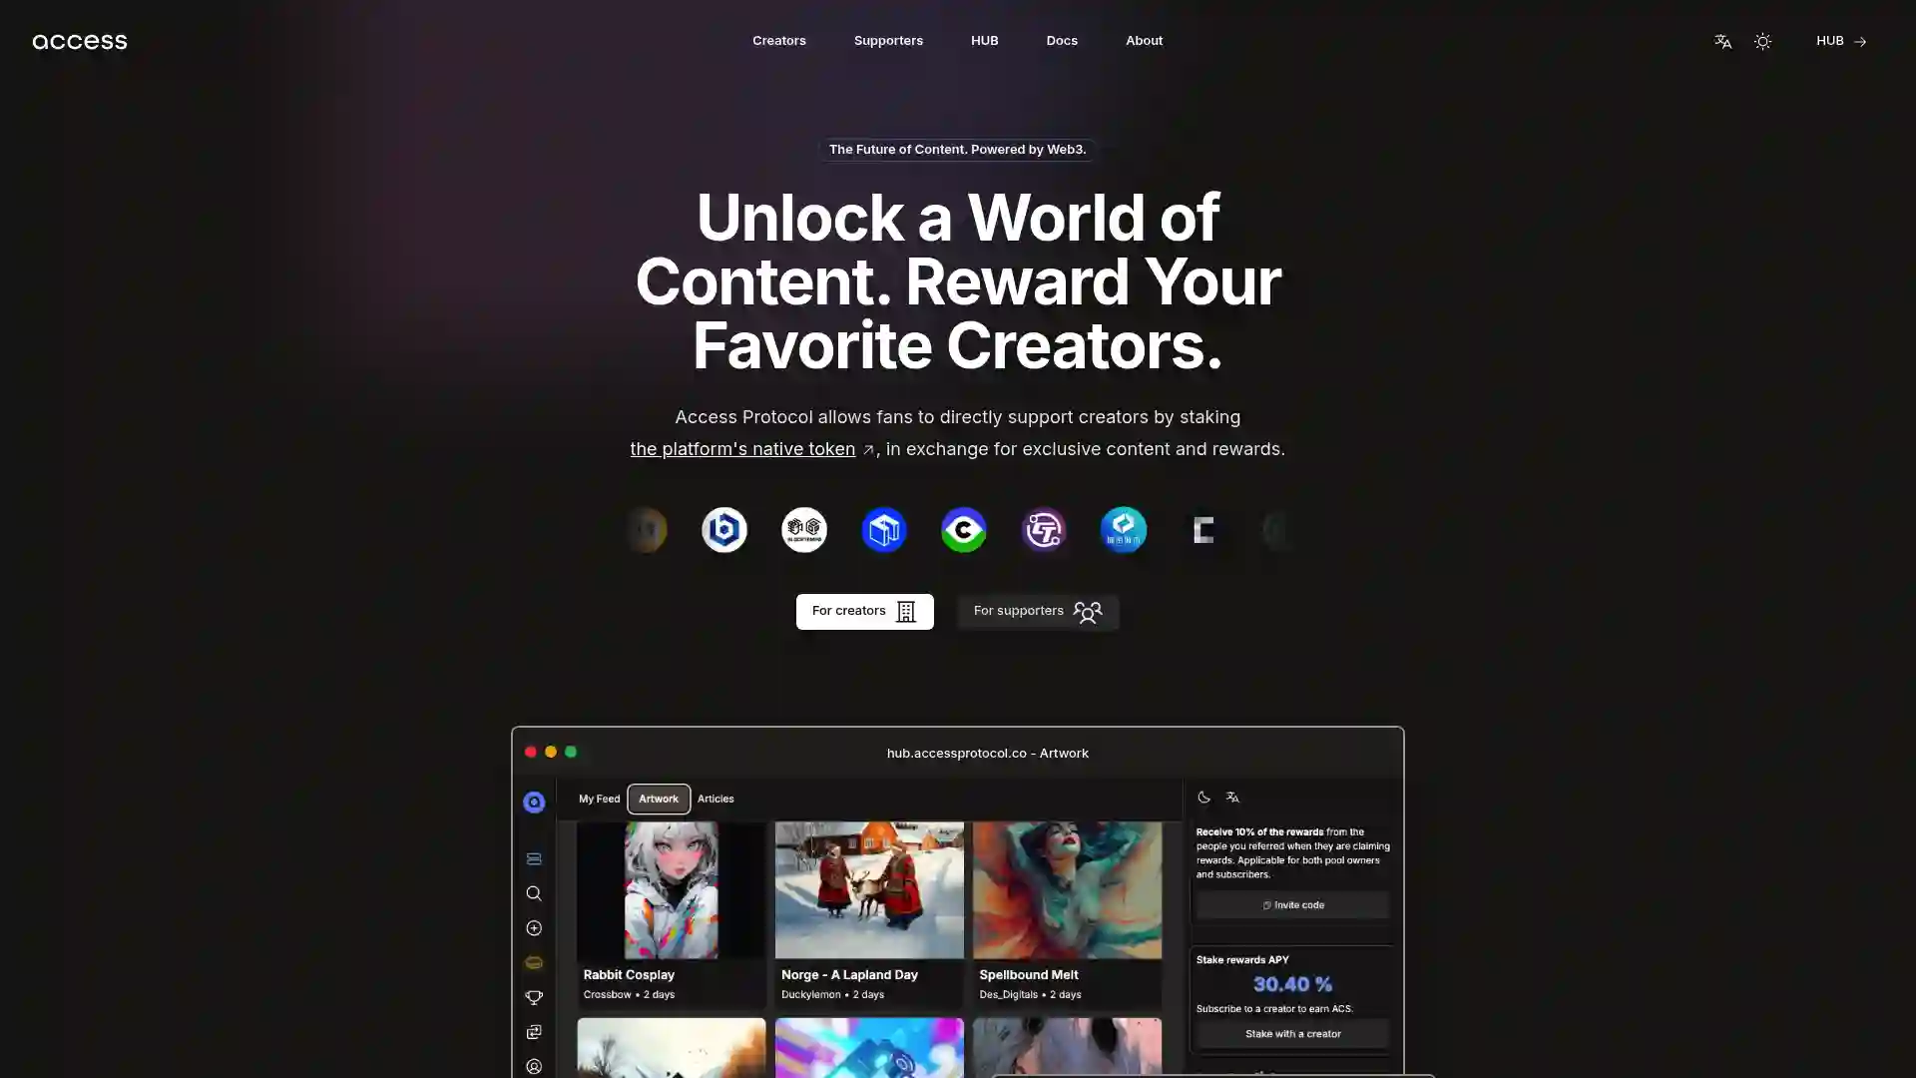Click HUB arrow button top right

[1840, 41]
